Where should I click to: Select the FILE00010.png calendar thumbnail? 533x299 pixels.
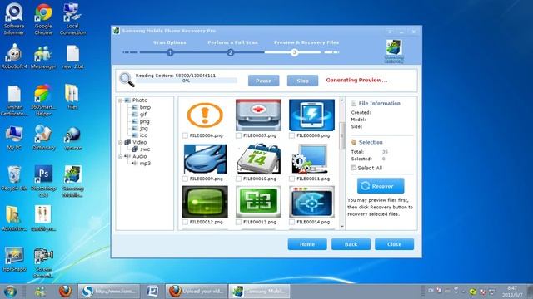click(x=258, y=159)
